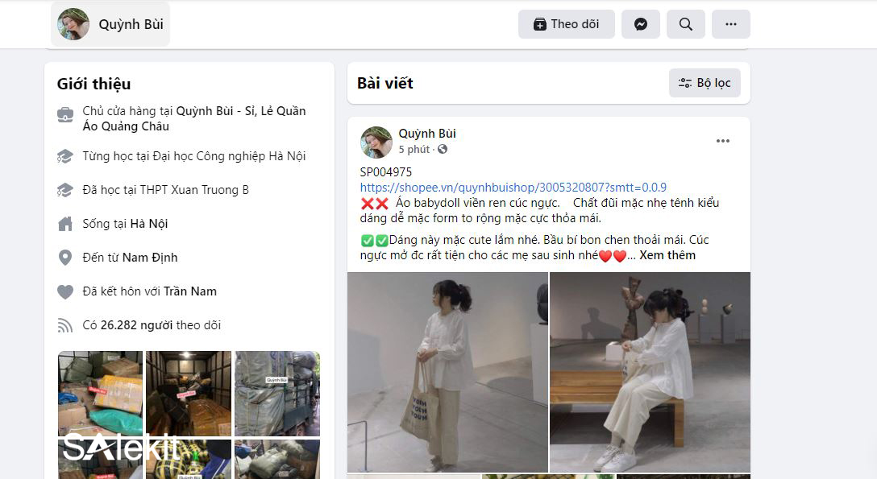
Task: Open the standing girl product photo
Action: click(447, 373)
